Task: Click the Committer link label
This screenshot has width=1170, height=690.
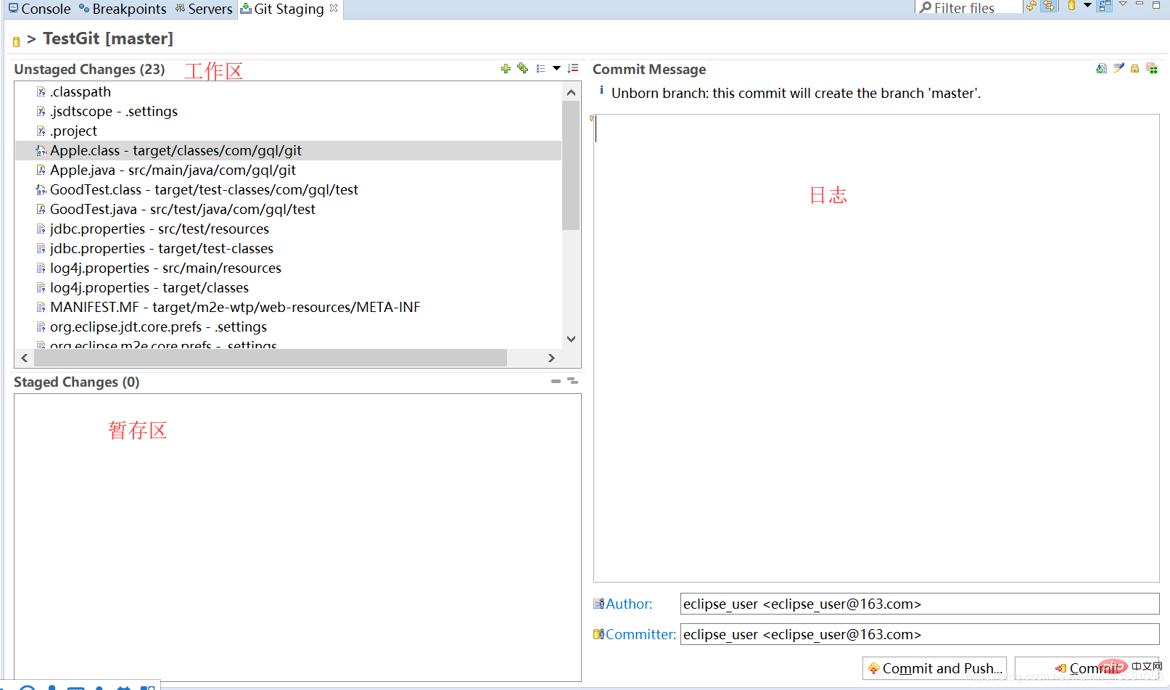Action: click(x=640, y=634)
